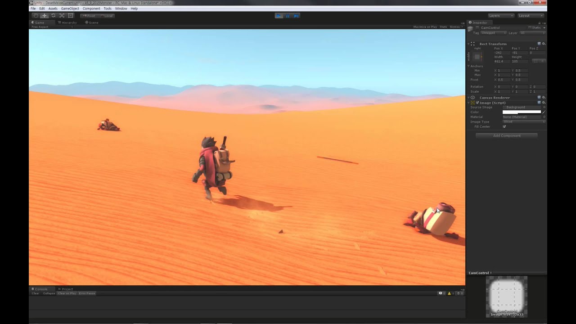Select the Hand tool in the toolbar
This screenshot has height=324, width=576.
(36, 16)
